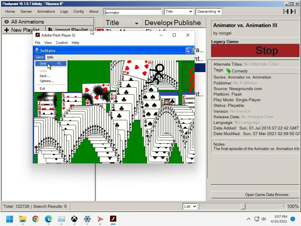Show hidden system tray icons
This screenshot has width=301, height=226.
point(249,219)
